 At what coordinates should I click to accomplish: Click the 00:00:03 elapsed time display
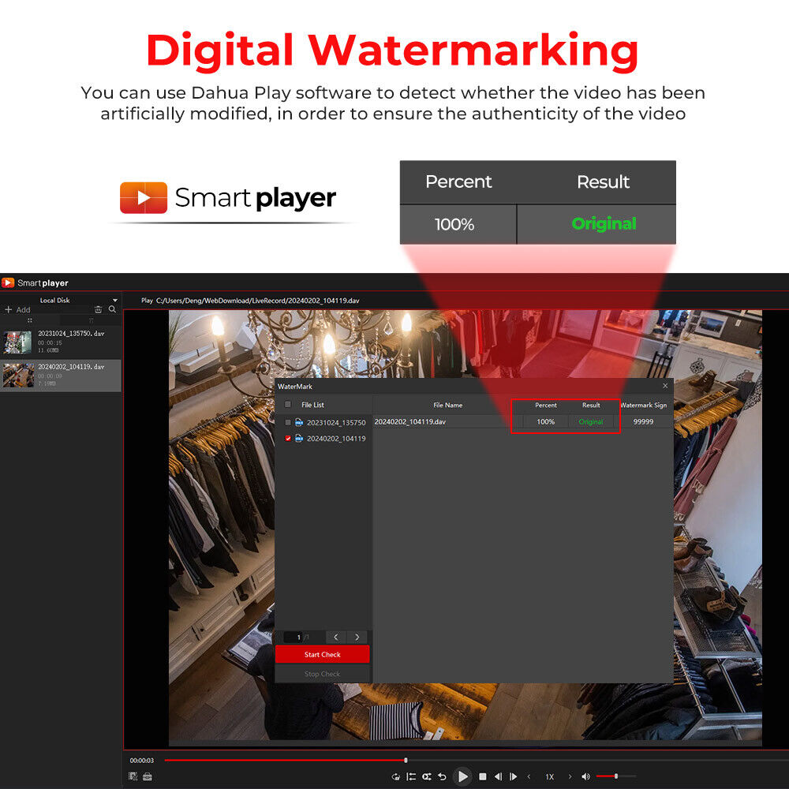142,761
